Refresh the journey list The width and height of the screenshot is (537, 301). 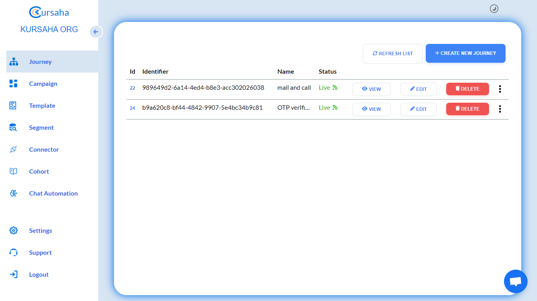(393, 53)
